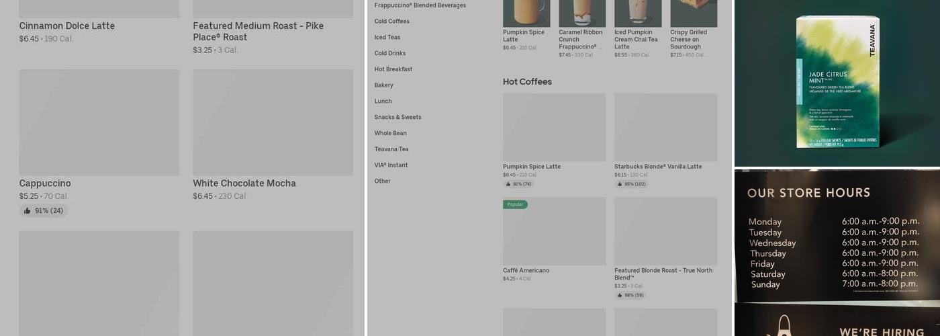Open the Cold Drinks menu section
Image resolution: width=940 pixels, height=336 pixels.
389,54
